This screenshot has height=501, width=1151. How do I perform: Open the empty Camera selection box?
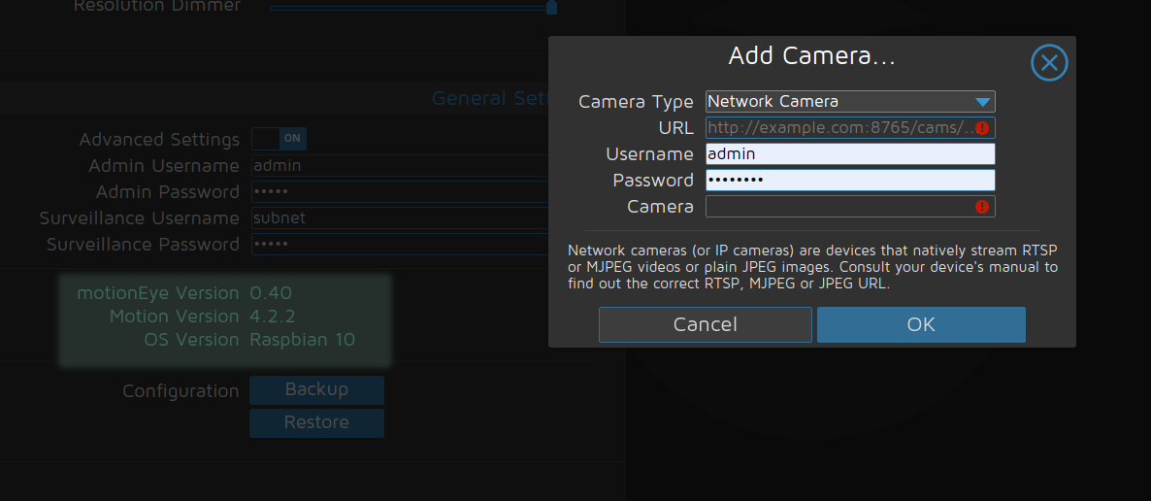pos(850,207)
